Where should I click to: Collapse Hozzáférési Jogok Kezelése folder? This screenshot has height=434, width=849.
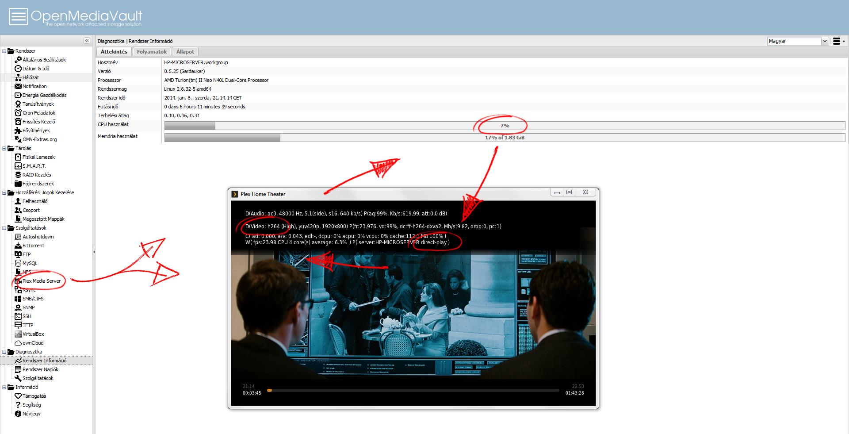click(4, 192)
